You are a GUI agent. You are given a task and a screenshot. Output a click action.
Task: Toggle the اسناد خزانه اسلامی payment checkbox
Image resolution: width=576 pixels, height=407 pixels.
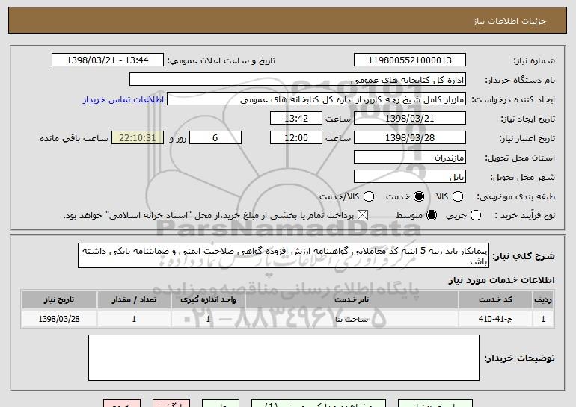pos(363,215)
